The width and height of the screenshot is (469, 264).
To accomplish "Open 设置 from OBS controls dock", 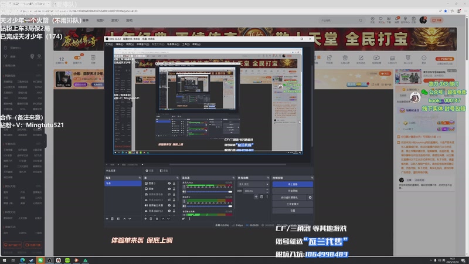I will (x=293, y=211).
